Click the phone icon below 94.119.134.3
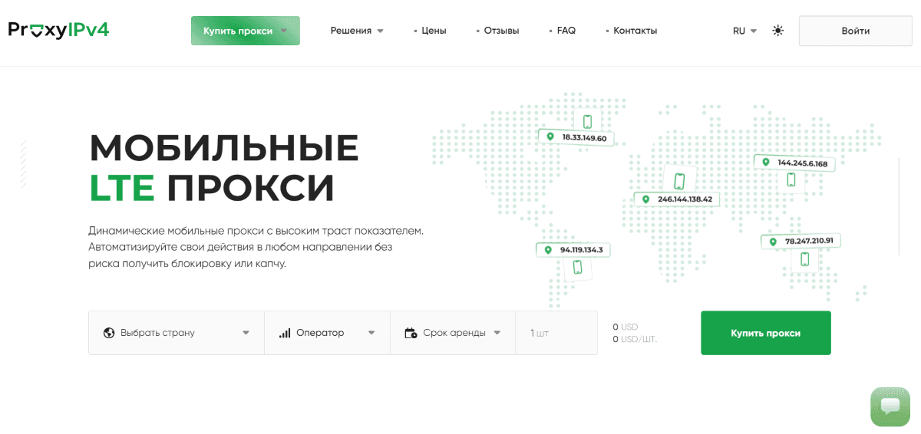This screenshot has height=434, width=921. click(578, 267)
